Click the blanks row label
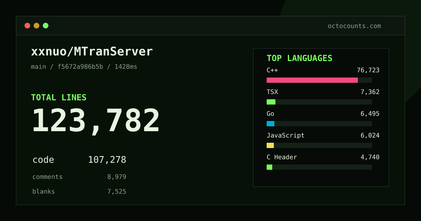The width and height of the screenshot is (421, 221). coord(44,192)
